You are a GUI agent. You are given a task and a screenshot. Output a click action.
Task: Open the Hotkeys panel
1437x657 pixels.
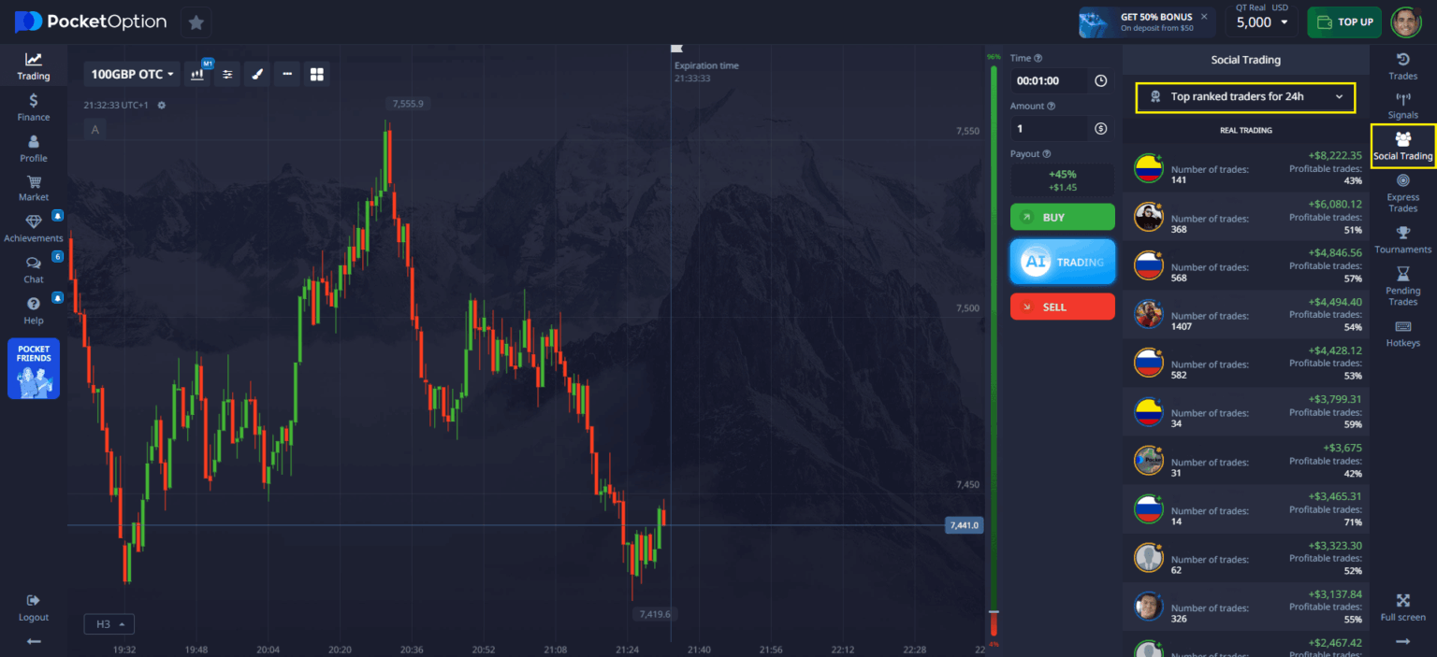click(1402, 333)
